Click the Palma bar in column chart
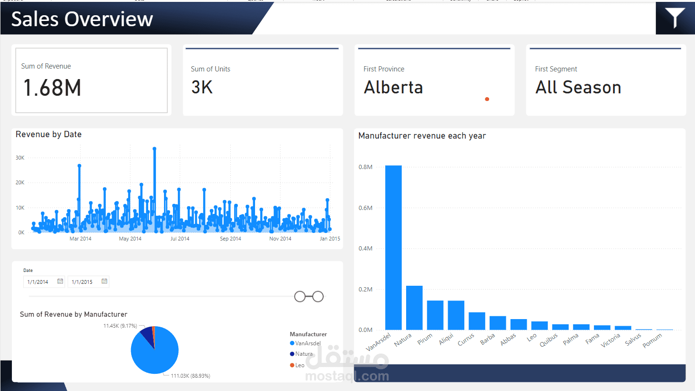The height and width of the screenshot is (391, 695). pos(581,327)
